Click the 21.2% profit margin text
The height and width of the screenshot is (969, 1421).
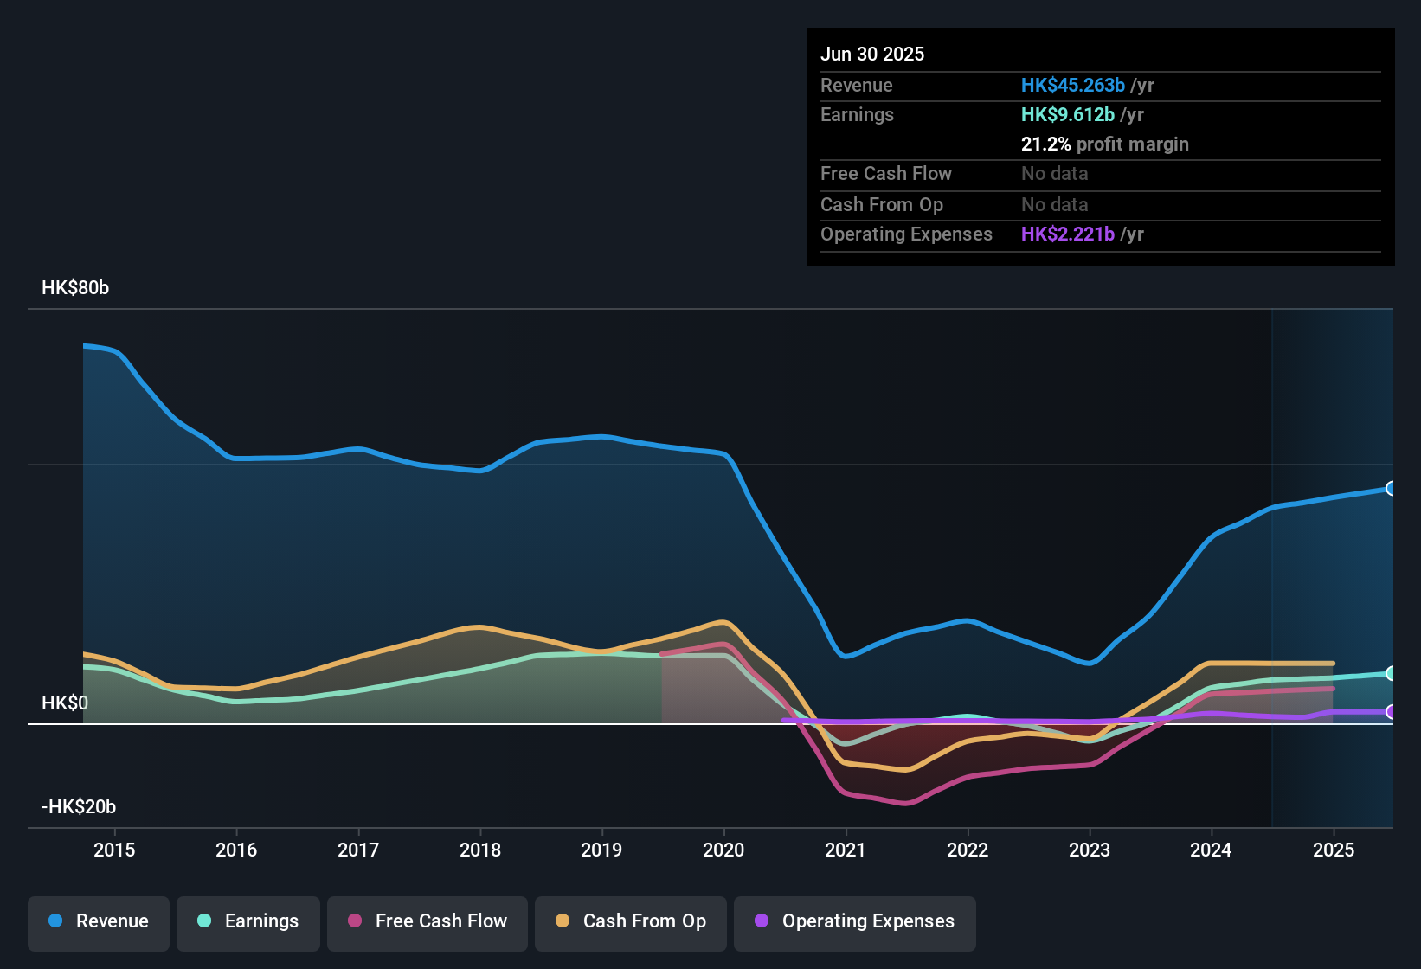tap(1105, 144)
